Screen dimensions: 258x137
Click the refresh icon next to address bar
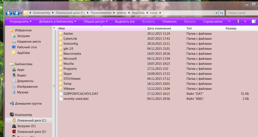point(222,13)
